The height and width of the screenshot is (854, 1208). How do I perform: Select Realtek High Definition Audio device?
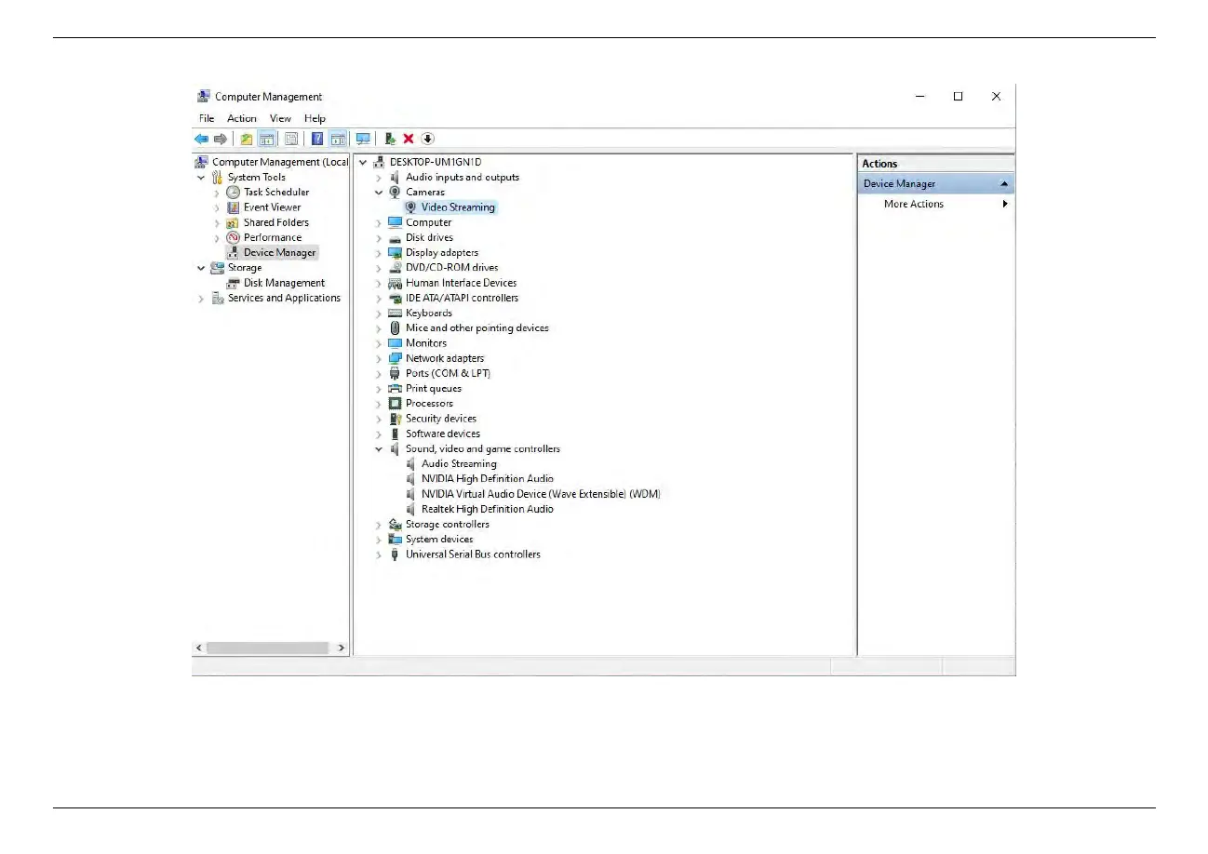click(x=487, y=509)
